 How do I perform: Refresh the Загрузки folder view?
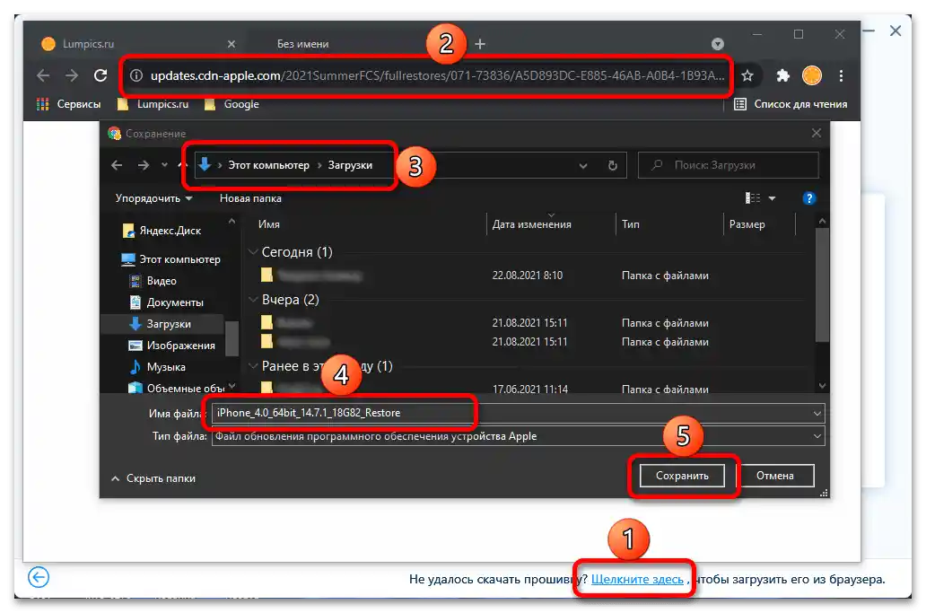click(x=613, y=166)
